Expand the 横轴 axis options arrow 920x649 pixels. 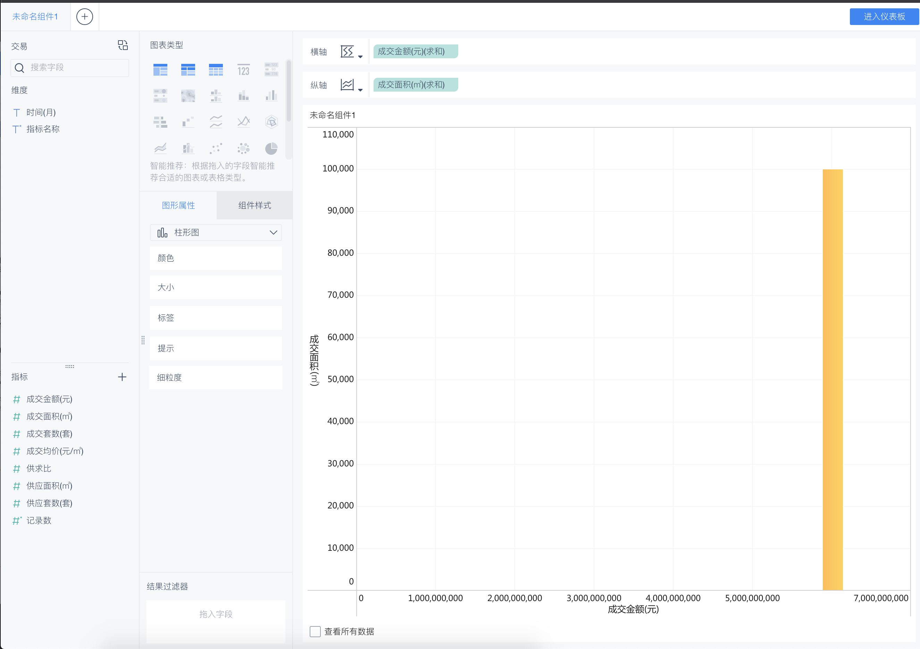360,57
